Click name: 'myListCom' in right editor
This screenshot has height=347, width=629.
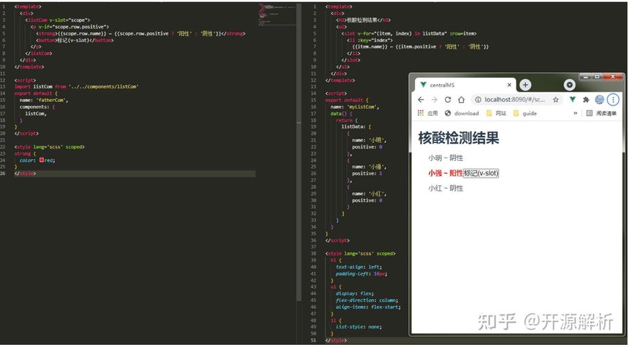[355, 107]
